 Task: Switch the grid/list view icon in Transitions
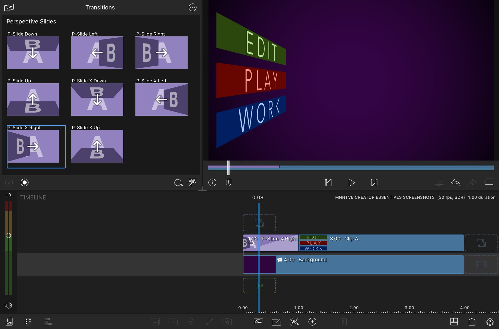[192, 182]
